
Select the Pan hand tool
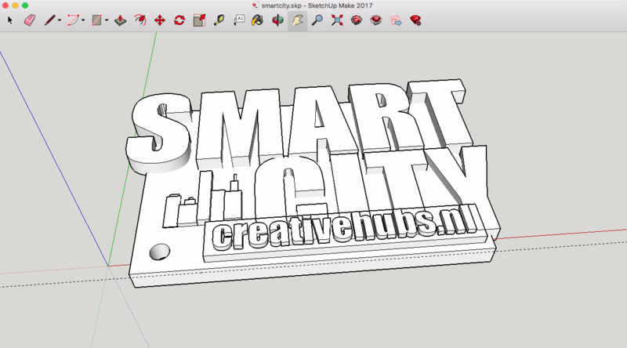(297, 20)
